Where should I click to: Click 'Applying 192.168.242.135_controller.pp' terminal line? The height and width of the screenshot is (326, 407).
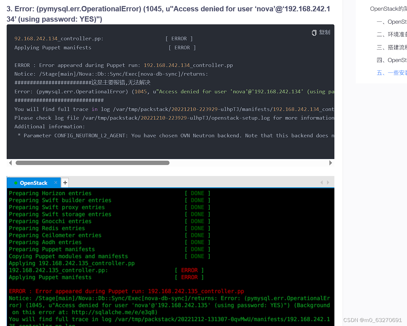(72, 263)
